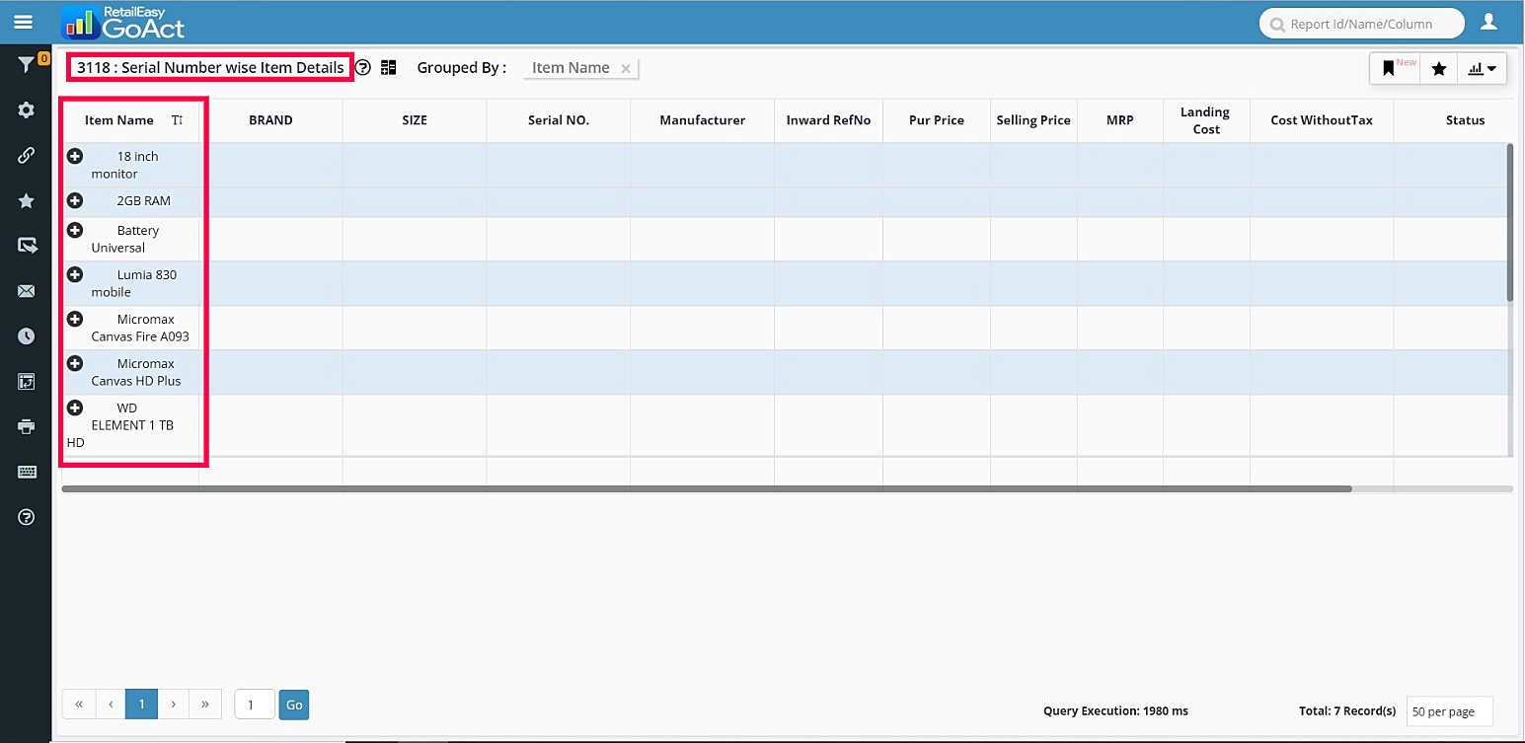This screenshot has width=1525, height=743.
Task: Click the clock schedule icon in the sidebar
Action: coord(27,336)
